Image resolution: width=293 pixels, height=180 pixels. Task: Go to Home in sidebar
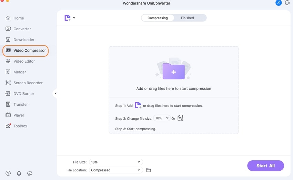coord(19,18)
